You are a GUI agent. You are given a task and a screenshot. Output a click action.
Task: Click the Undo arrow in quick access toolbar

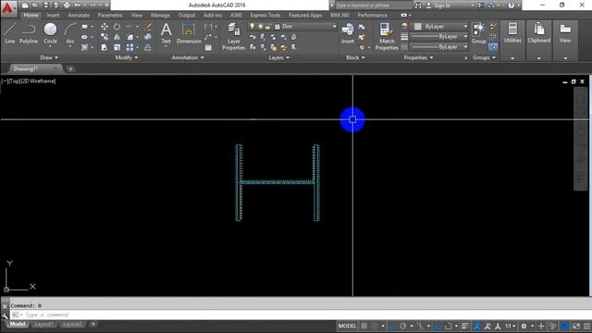coord(78,6)
